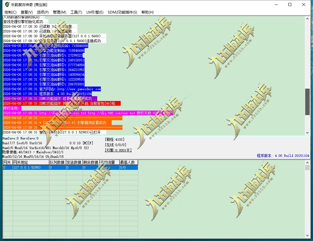Screen dimensions: 313x241
Task: Click the [在线:0/0/0] status text
Action: 115,145
